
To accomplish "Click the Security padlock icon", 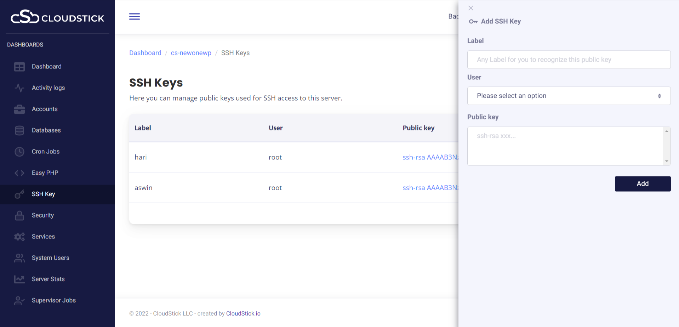I will tap(19, 215).
